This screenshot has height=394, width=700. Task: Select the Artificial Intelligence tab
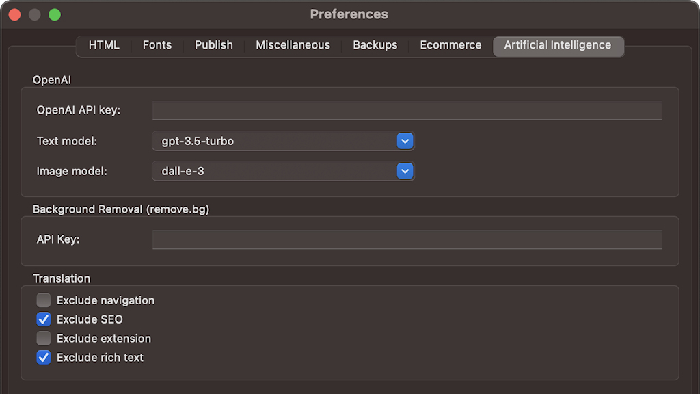(558, 45)
